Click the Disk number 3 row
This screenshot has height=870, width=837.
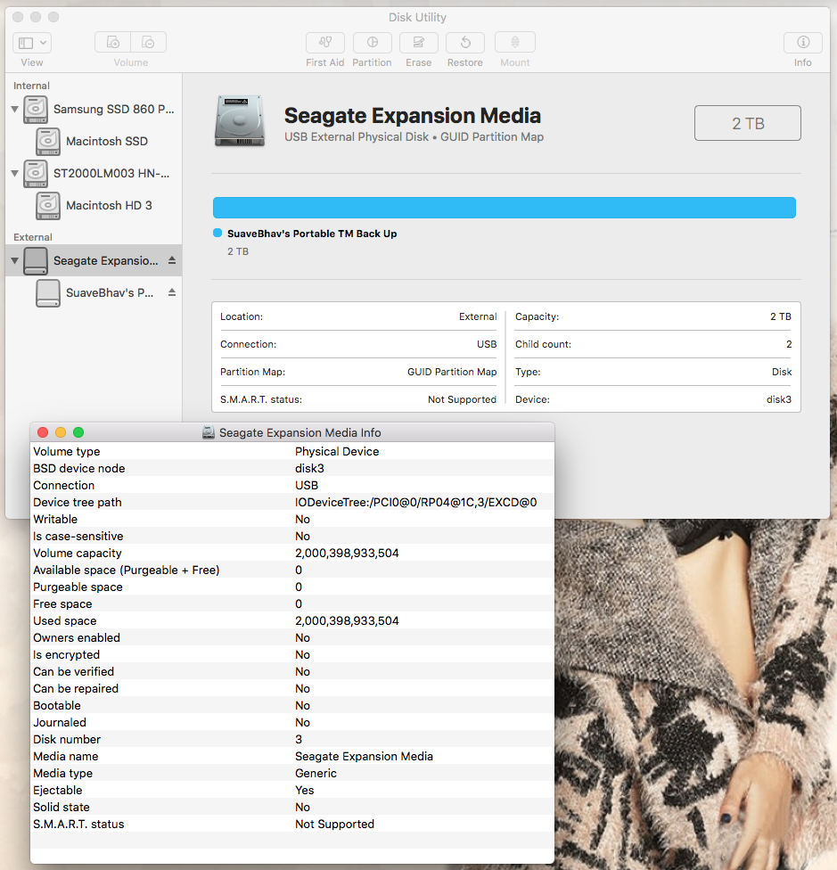(292, 740)
